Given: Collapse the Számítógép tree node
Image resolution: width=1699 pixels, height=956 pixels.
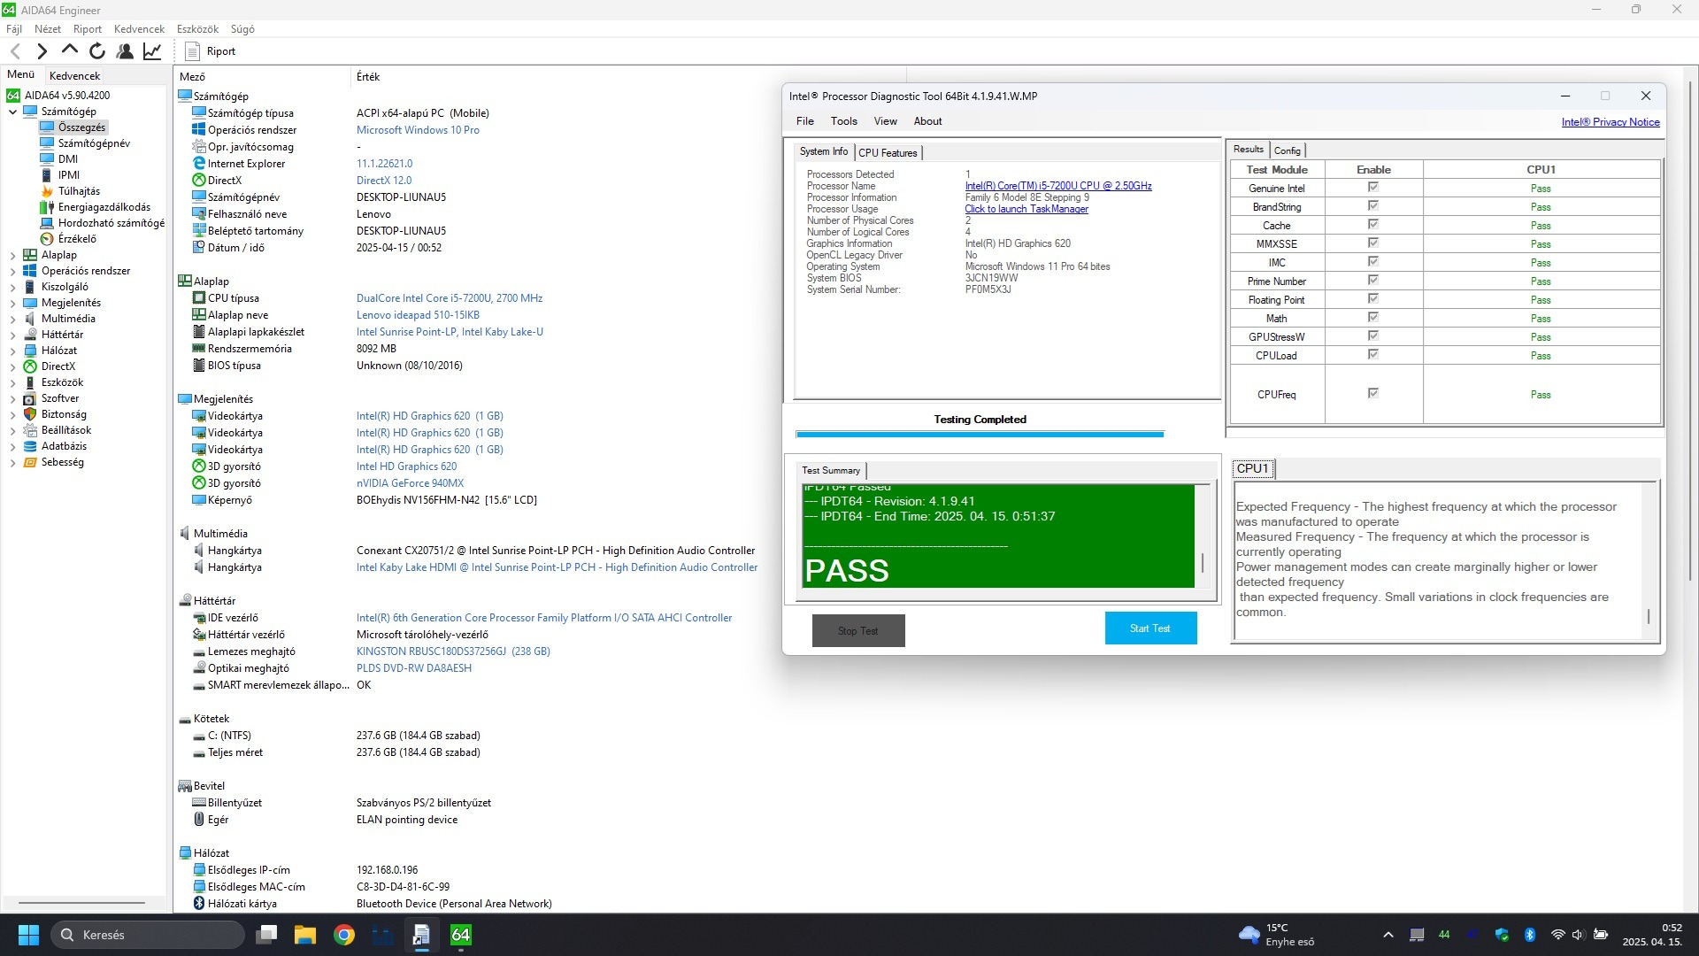Looking at the screenshot, I should (12, 112).
